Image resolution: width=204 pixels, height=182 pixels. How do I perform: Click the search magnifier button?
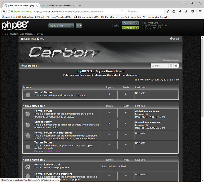171,66
